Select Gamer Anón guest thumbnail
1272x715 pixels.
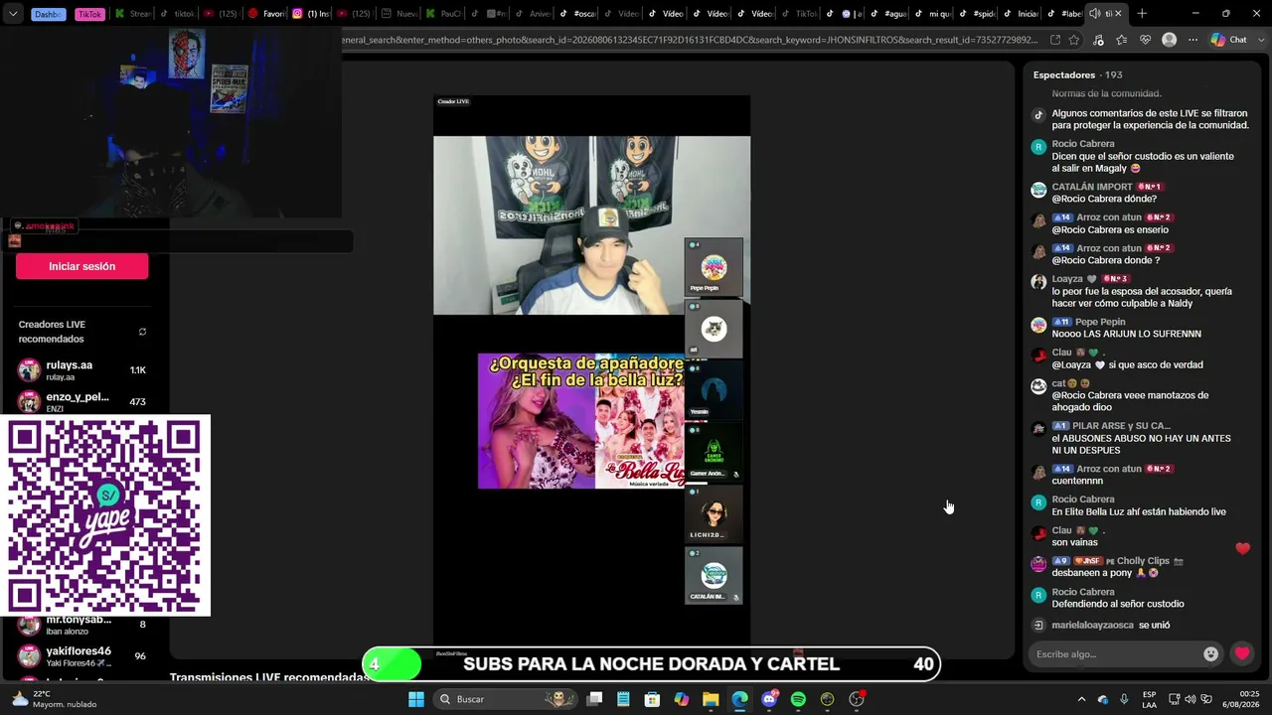(x=714, y=453)
